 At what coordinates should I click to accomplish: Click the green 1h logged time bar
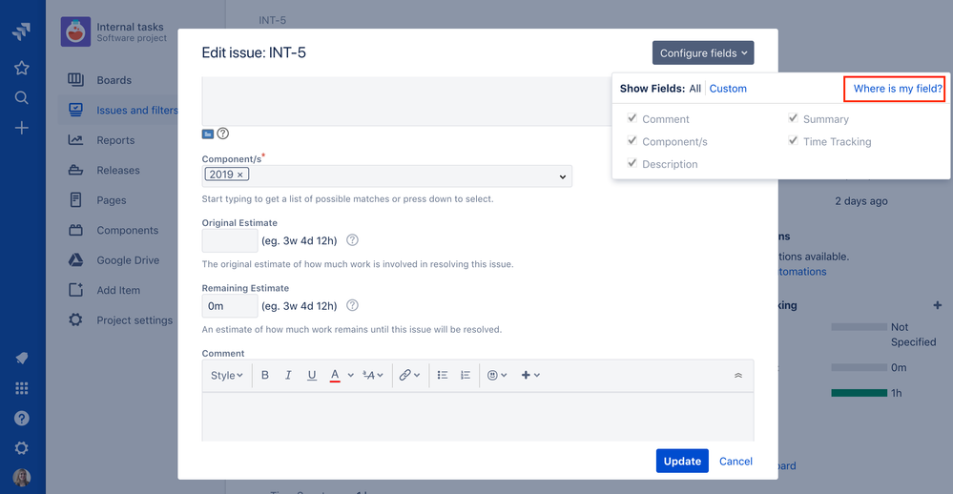click(x=859, y=393)
